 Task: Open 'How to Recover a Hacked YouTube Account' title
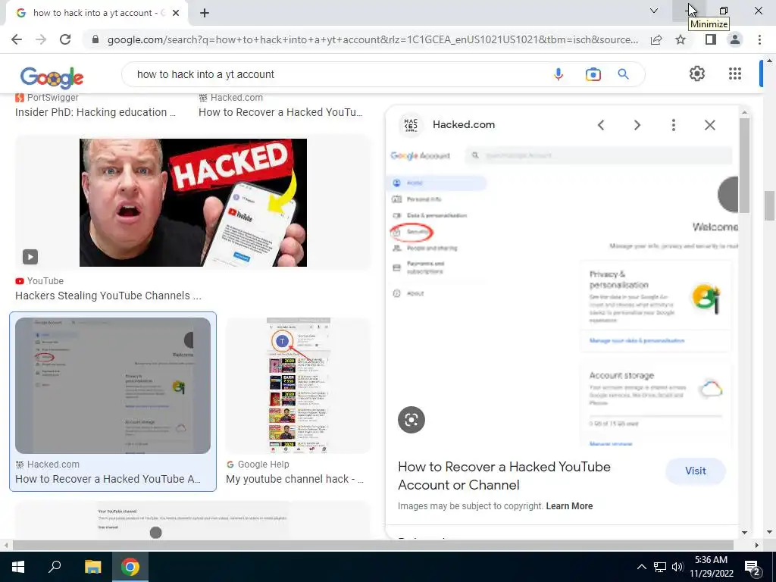(504, 476)
